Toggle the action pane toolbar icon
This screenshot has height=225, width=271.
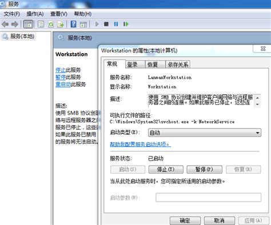click(83, 25)
